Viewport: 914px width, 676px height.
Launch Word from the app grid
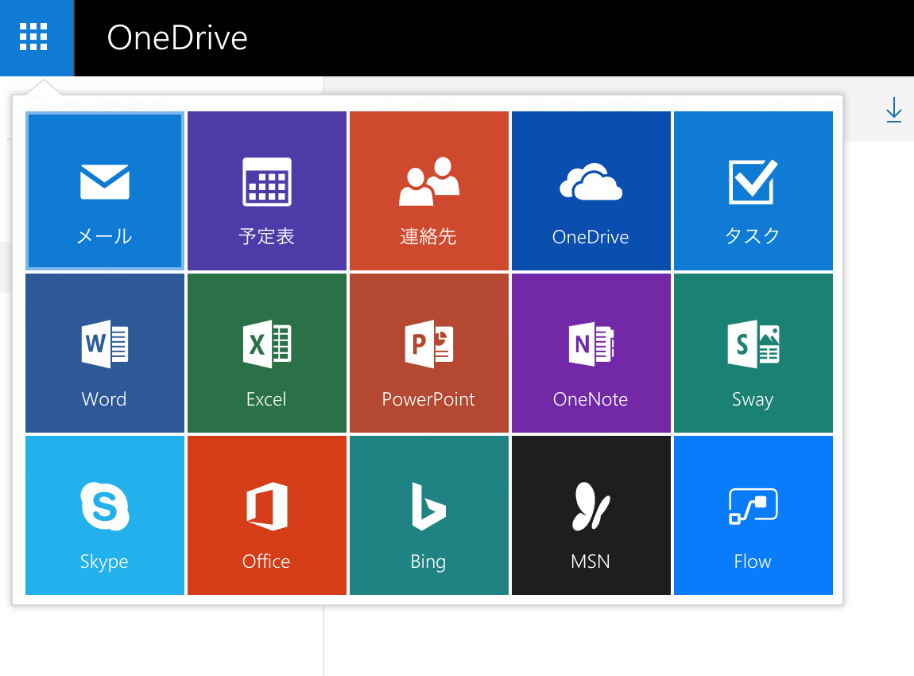105,353
